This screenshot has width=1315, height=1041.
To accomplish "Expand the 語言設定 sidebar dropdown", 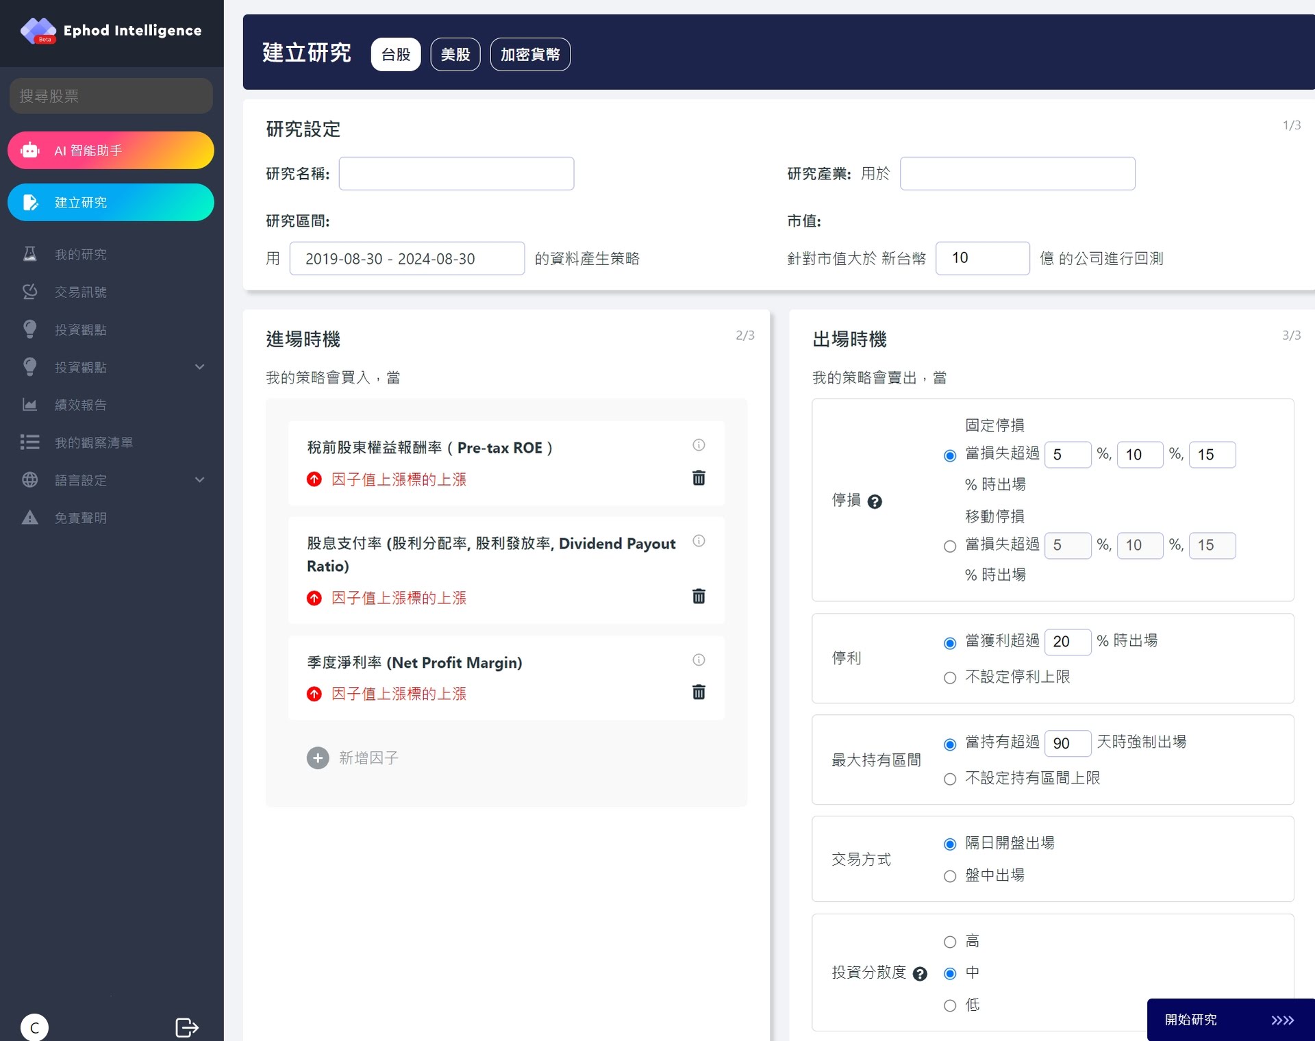I will tap(199, 480).
